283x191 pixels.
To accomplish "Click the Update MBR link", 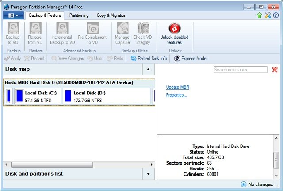I will (x=178, y=87).
